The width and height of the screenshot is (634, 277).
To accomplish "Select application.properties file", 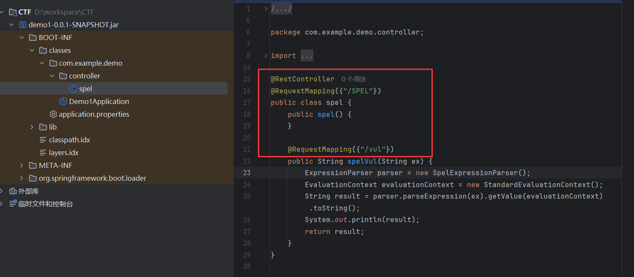I will tap(94, 114).
